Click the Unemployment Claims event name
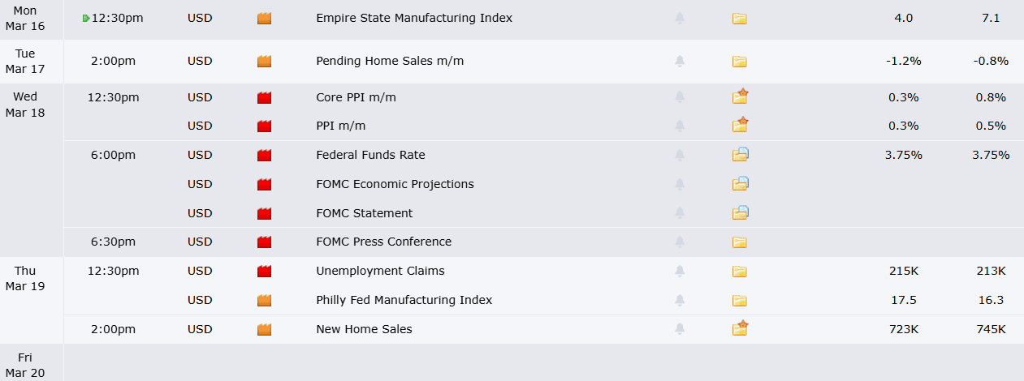1024x381 pixels. click(x=380, y=271)
